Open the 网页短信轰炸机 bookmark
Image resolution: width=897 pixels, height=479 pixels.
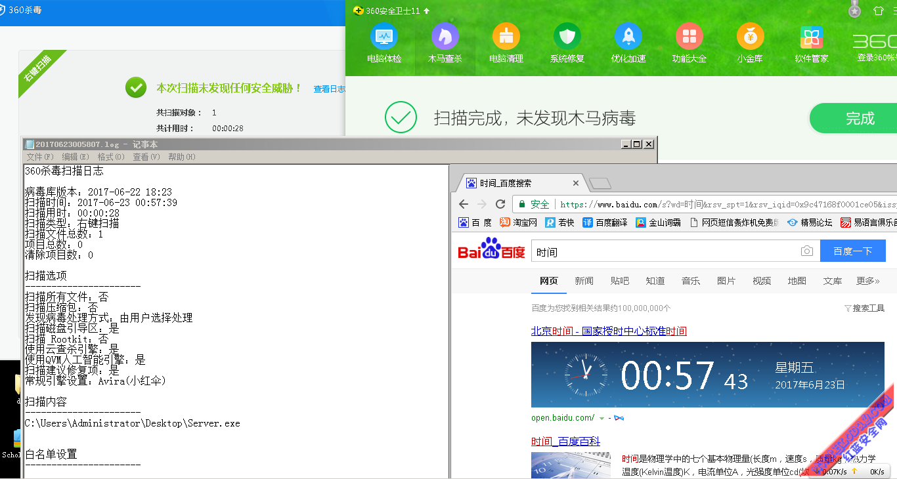click(x=734, y=222)
